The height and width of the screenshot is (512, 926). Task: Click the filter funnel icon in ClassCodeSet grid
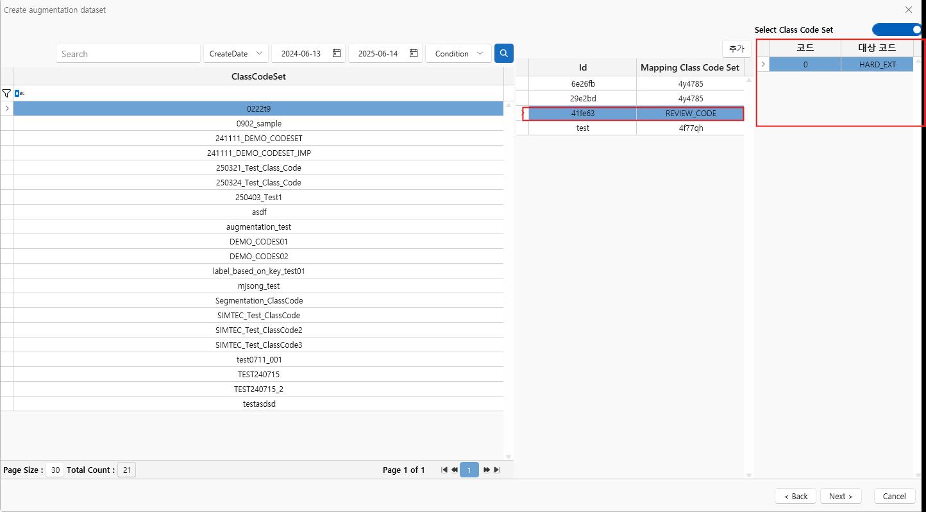pyautogui.click(x=6, y=94)
